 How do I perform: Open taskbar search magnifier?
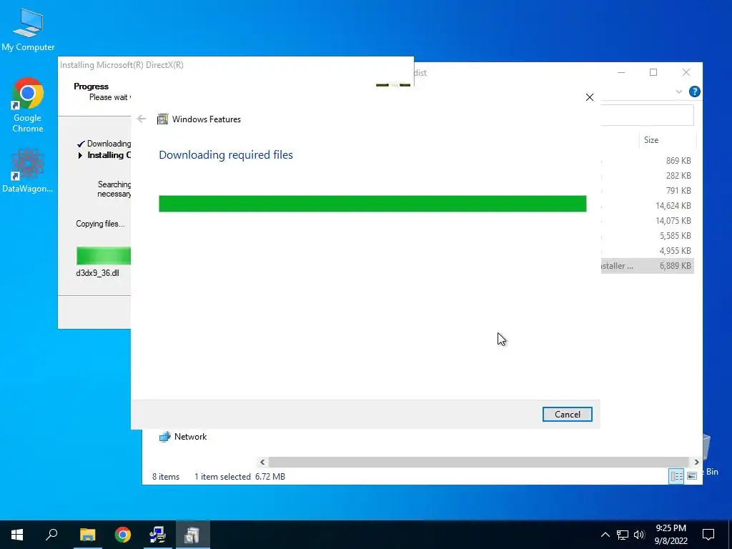point(51,535)
